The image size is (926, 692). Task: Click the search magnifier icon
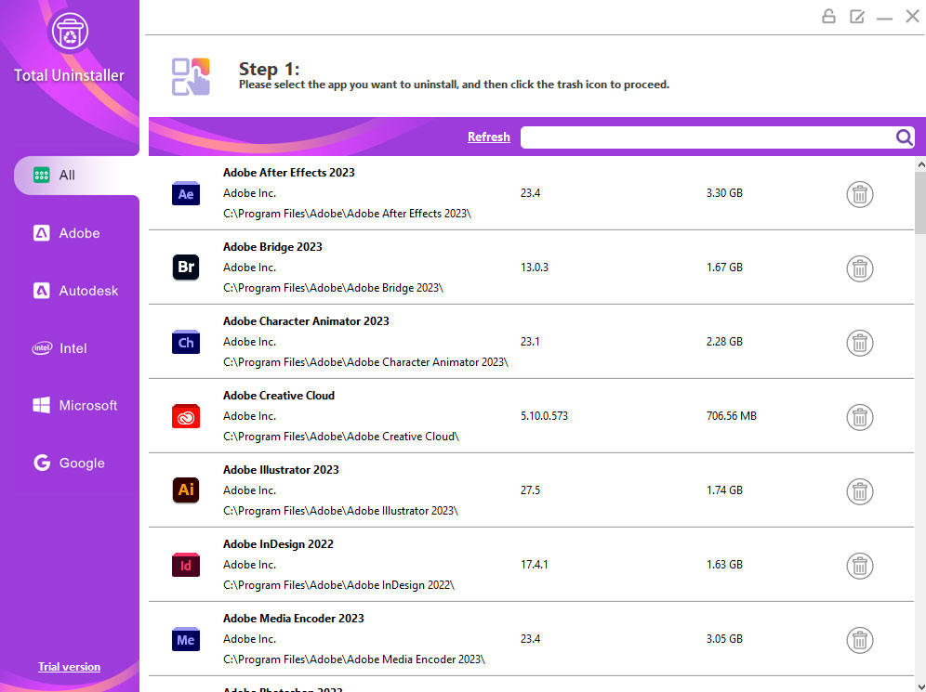pyautogui.click(x=904, y=137)
